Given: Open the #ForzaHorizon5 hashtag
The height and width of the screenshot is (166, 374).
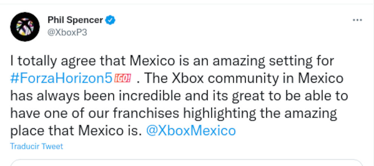Looking at the screenshot, I should pyautogui.click(x=61, y=79).
